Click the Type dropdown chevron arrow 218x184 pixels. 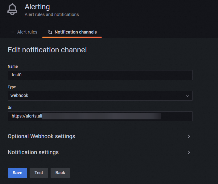click(187, 96)
